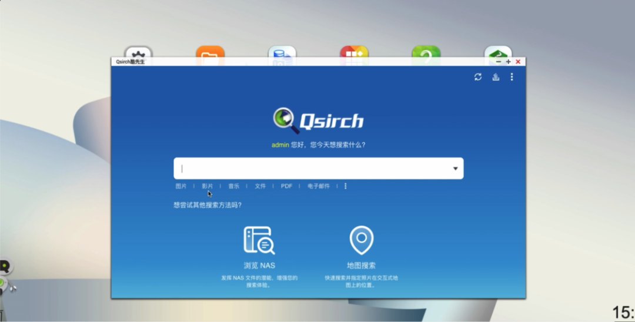Image resolution: width=635 pixels, height=322 pixels.
Task: Open the colorful App Center desktop icon
Action: (x=354, y=51)
